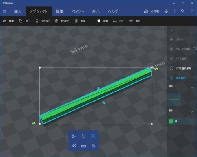Toggle the aspect ratio lock icon
This screenshot has width=197, height=157.
point(93,146)
